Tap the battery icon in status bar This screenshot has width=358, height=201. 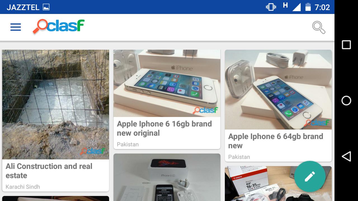308,7
